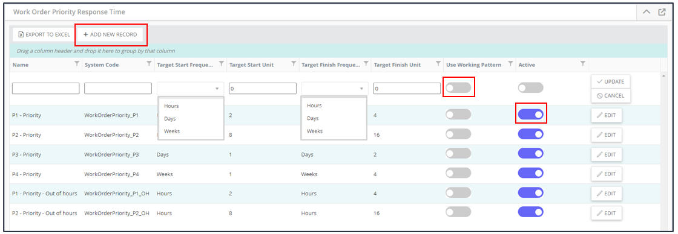Open the Target Finish Frequency dropdown
678x234 pixels.
click(335, 88)
